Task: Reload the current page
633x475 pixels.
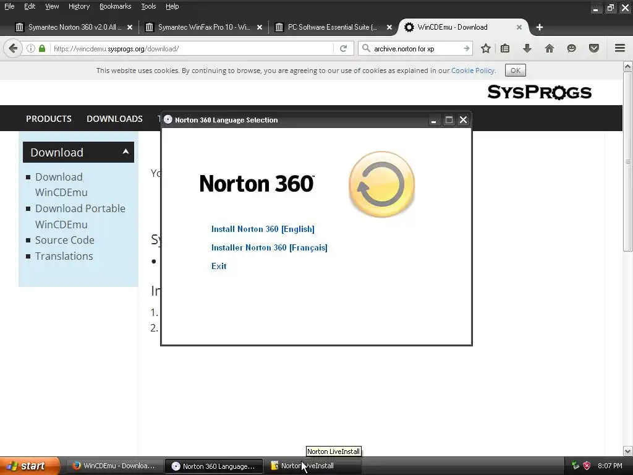Action: [344, 48]
